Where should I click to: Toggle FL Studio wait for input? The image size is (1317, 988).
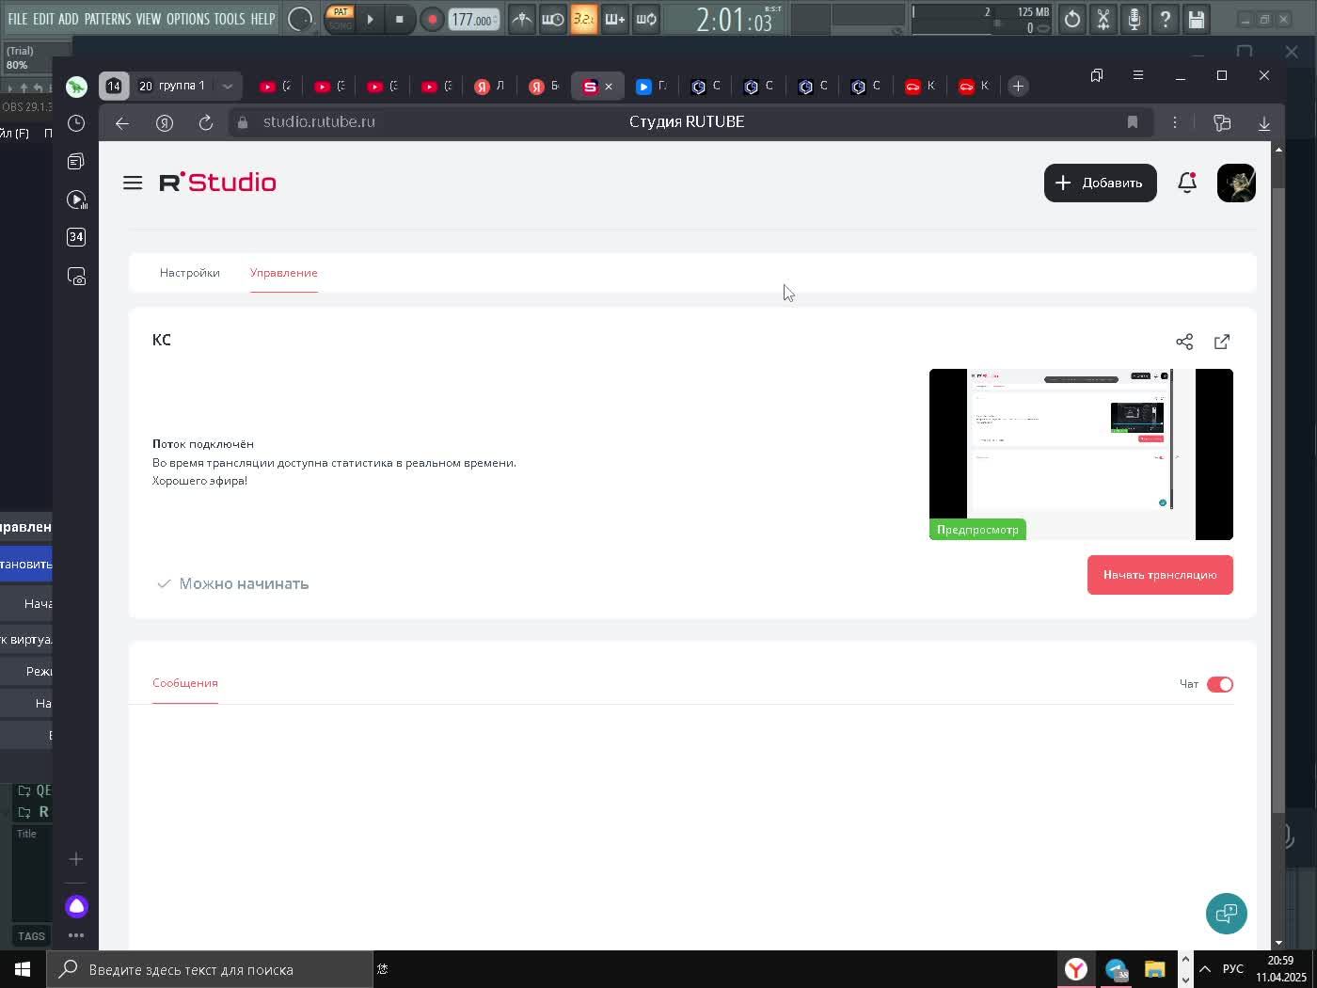point(553,19)
